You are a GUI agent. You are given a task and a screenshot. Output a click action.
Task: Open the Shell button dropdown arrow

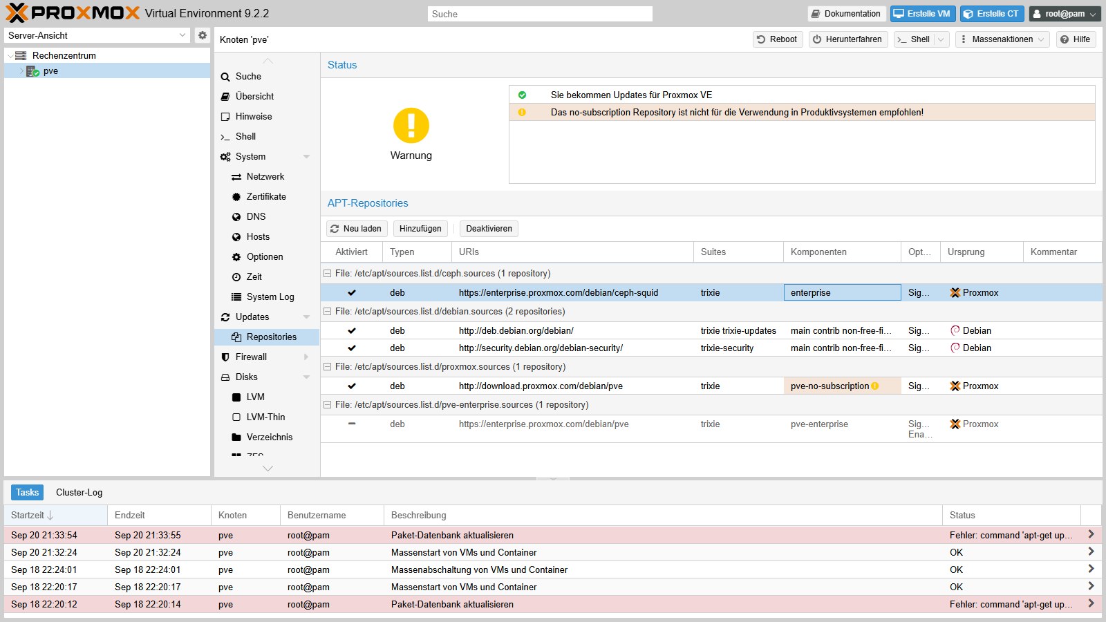click(941, 39)
